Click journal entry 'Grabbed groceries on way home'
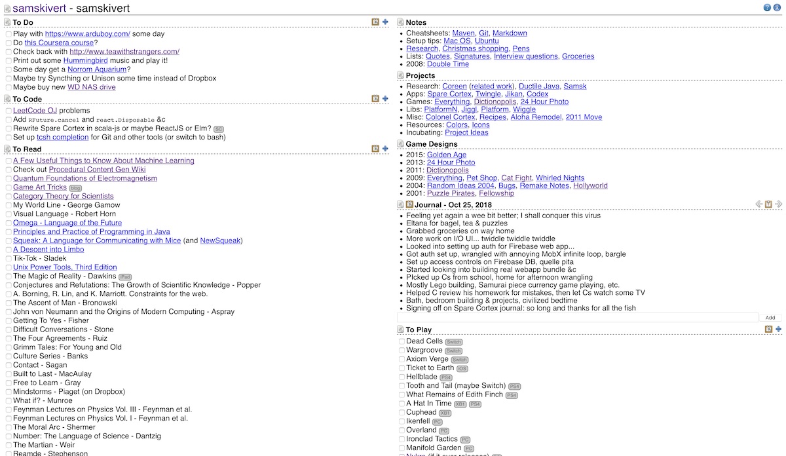Viewport: 786px width, 456px height. click(x=460, y=231)
